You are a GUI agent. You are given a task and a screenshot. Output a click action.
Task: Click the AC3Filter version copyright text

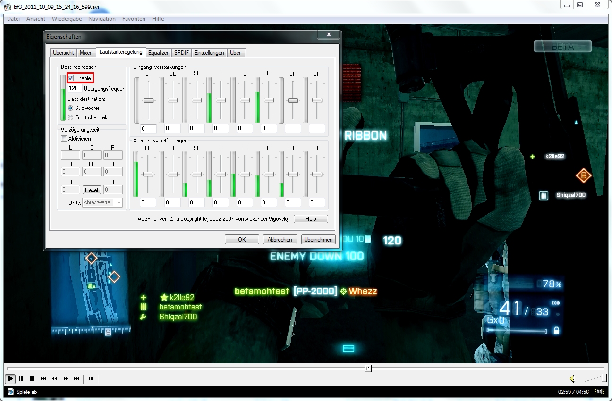click(213, 219)
